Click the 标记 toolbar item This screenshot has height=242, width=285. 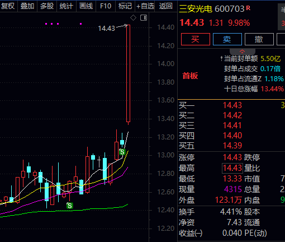[x=125, y=6]
